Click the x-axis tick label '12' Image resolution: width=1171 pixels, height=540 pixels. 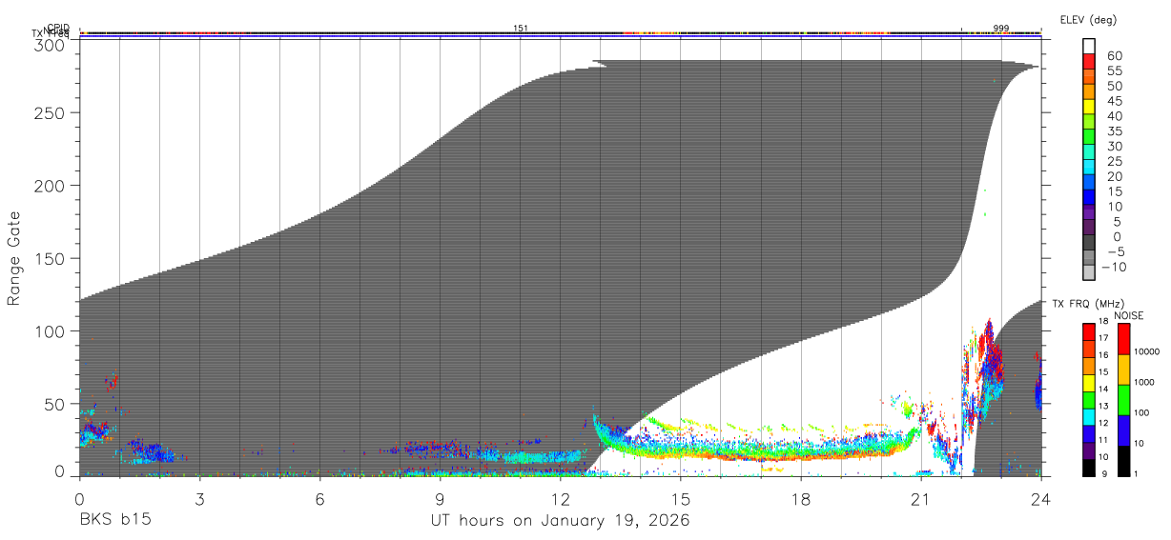pyautogui.click(x=560, y=498)
